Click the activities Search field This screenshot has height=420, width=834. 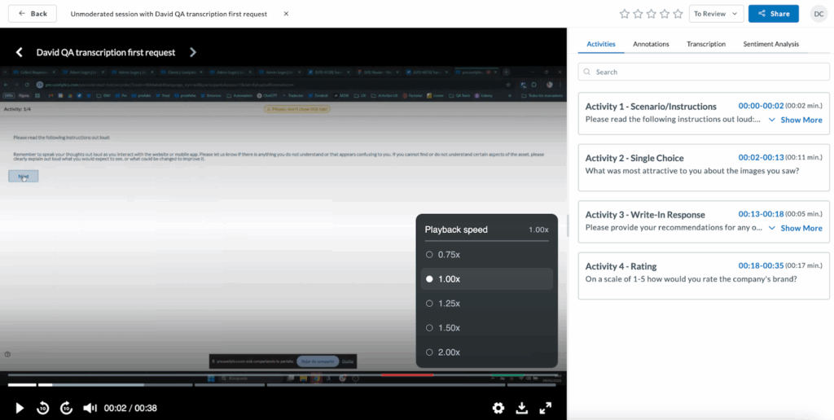[704, 72]
